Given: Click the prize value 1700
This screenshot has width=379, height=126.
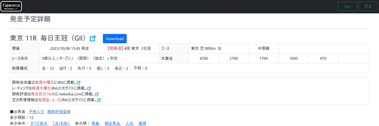Looking at the screenshot, I should click(263, 58).
